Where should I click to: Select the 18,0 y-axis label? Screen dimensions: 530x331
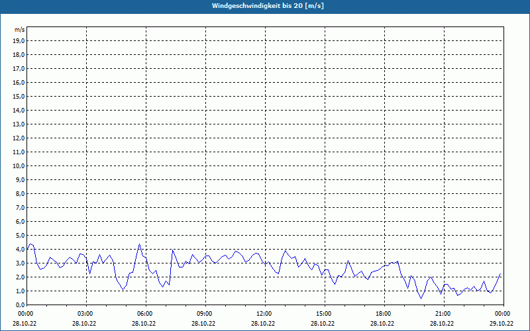pos(19,55)
